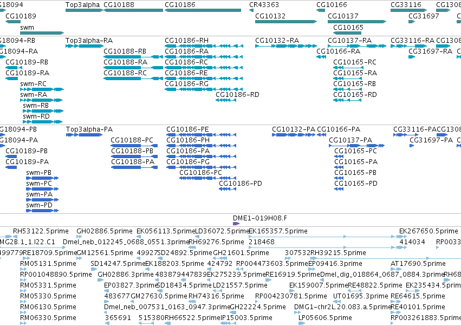Click transcript CG10186-RE
Screen dimensions: 461x326
[204, 79]
